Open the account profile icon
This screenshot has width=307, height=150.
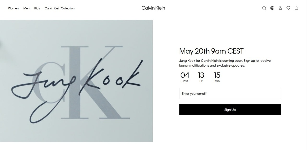pos(280,8)
